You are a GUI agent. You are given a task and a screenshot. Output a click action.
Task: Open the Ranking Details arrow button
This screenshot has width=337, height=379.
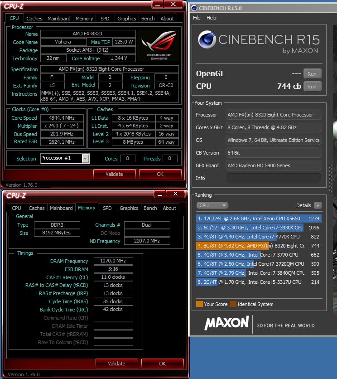pyautogui.click(x=318, y=205)
